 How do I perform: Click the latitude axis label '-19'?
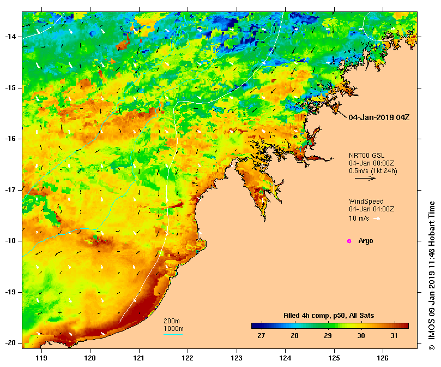click(10, 292)
